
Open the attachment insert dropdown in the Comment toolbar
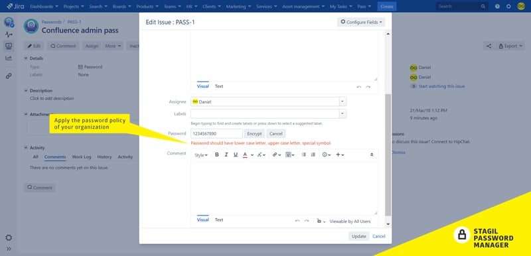tap(290, 155)
